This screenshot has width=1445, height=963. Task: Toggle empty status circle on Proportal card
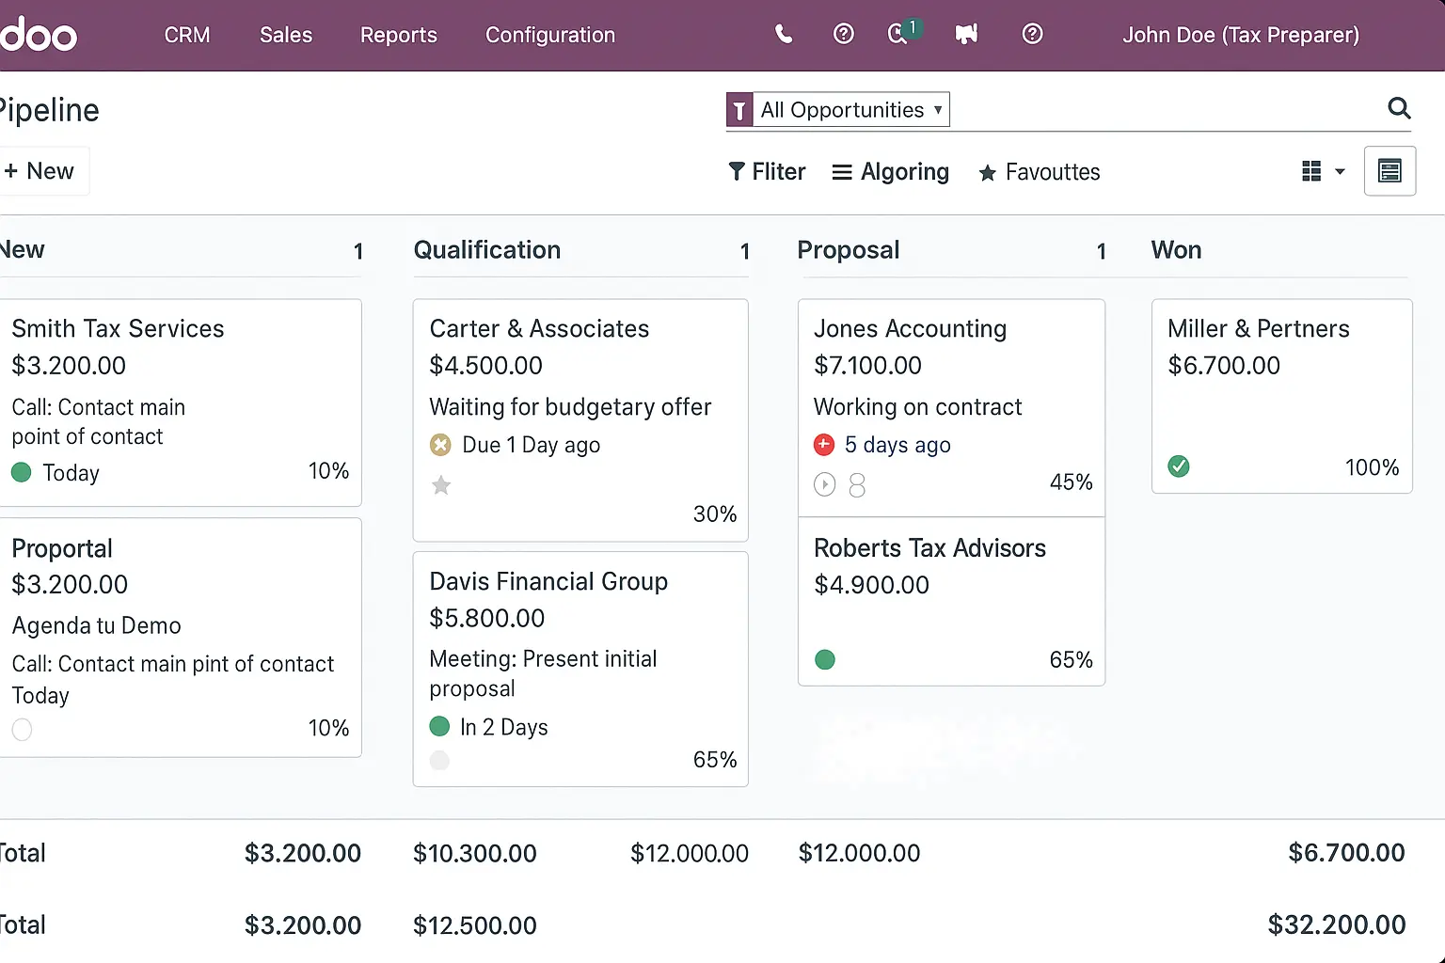point(22,730)
